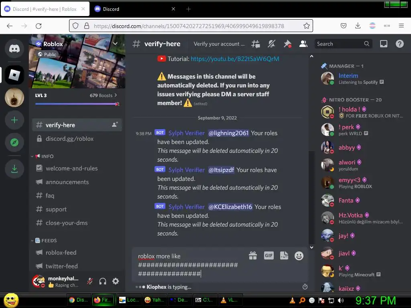
Task: Click @KCElizabeth16 mention
Action: click(230, 207)
